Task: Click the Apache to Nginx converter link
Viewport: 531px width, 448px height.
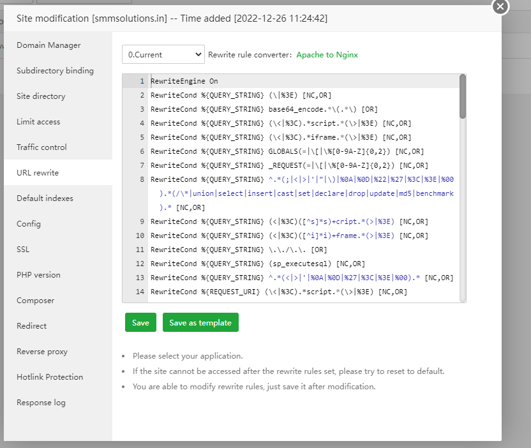Action: point(327,55)
